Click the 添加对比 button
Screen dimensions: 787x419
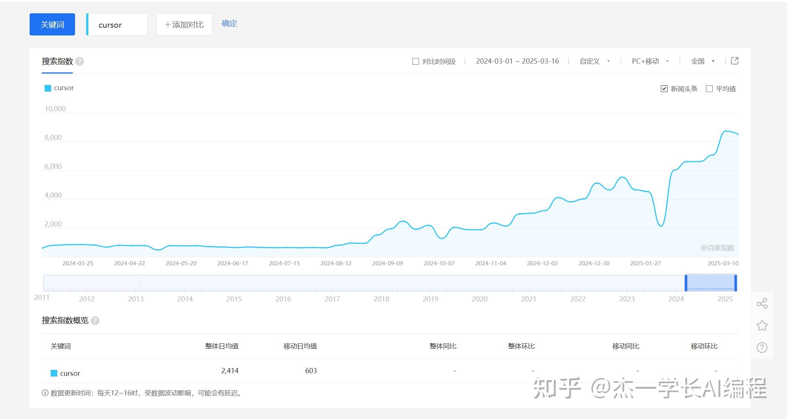[x=184, y=24]
